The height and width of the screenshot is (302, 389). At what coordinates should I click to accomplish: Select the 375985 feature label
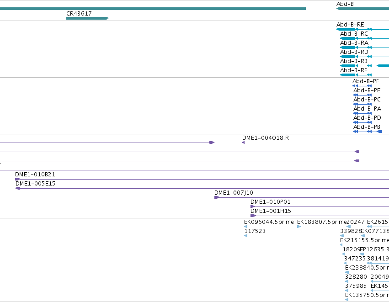(356, 286)
